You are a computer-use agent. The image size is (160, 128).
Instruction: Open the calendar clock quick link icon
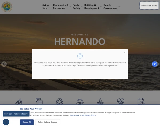141,101
